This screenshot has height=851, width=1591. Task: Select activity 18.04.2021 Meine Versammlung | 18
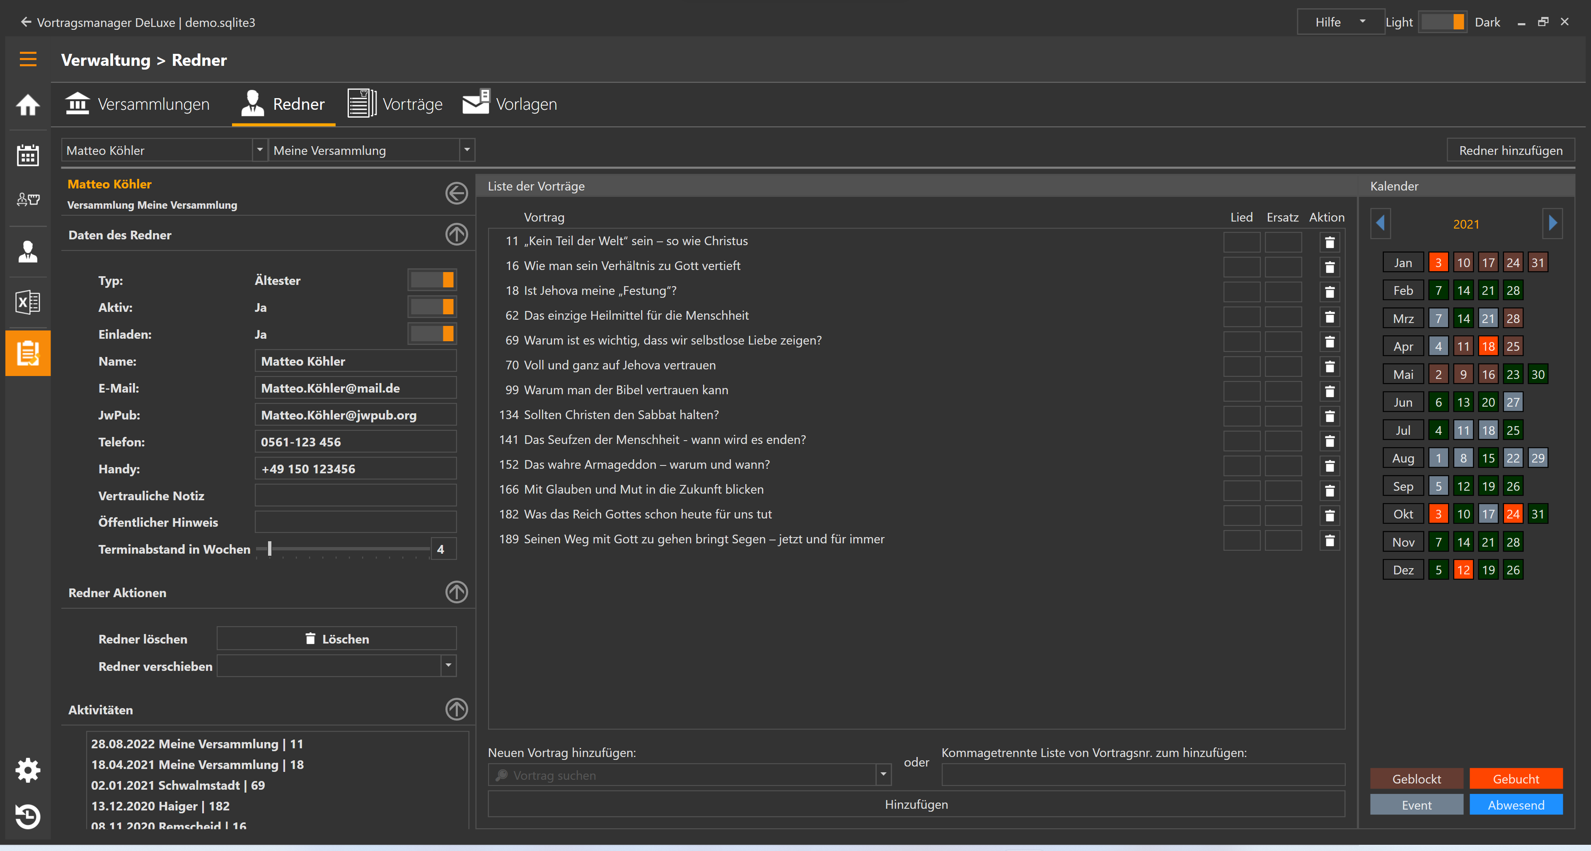point(198,764)
